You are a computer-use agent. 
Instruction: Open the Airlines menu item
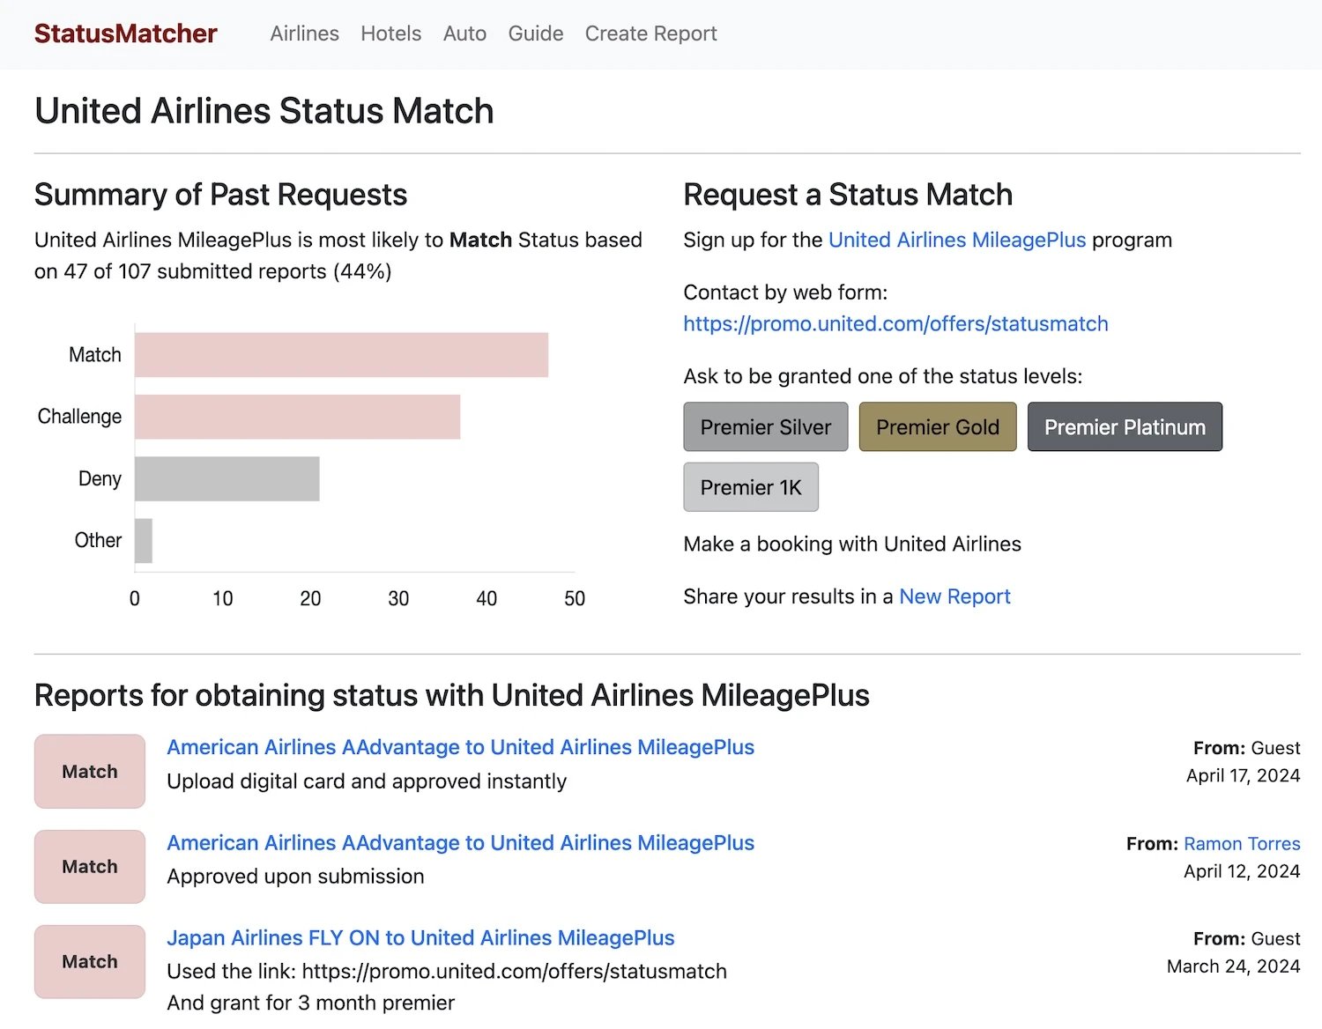click(x=304, y=33)
